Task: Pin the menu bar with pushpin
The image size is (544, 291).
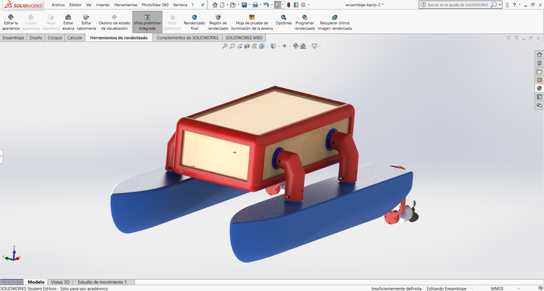Action: (203, 5)
